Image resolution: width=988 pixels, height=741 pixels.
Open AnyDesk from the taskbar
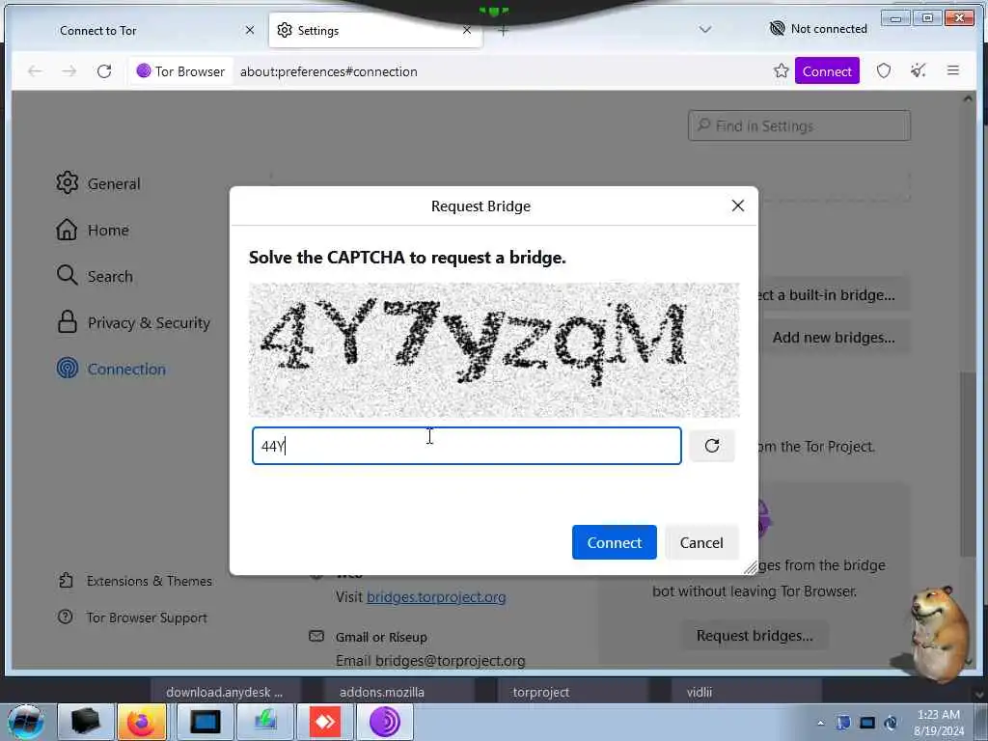325,722
